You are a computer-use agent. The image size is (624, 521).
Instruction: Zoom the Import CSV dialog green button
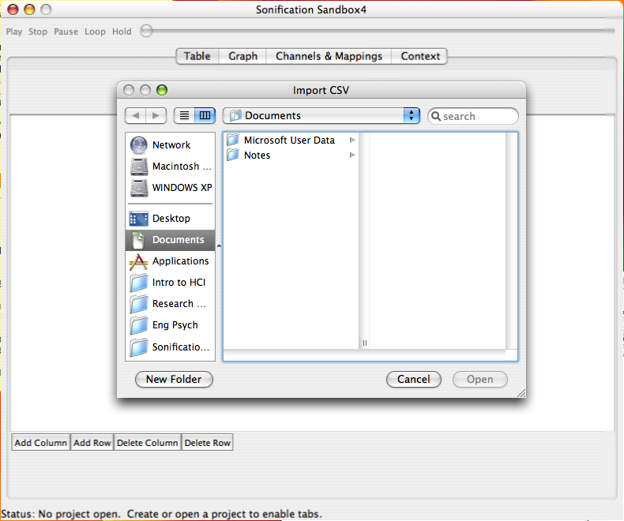point(162,90)
